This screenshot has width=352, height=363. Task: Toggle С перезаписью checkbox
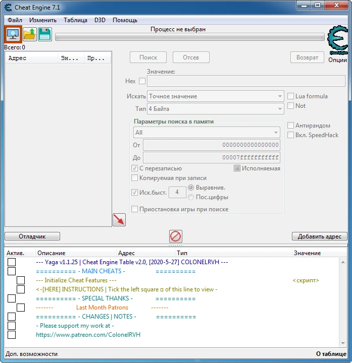[x=134, y=168]
